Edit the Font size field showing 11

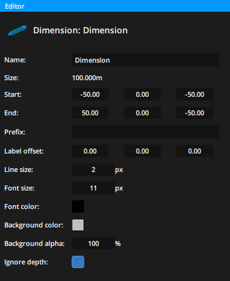[93, 188]
